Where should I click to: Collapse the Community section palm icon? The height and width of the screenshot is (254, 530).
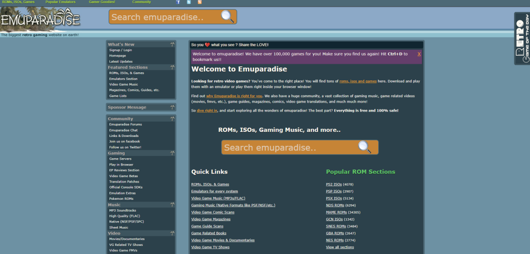173,119
